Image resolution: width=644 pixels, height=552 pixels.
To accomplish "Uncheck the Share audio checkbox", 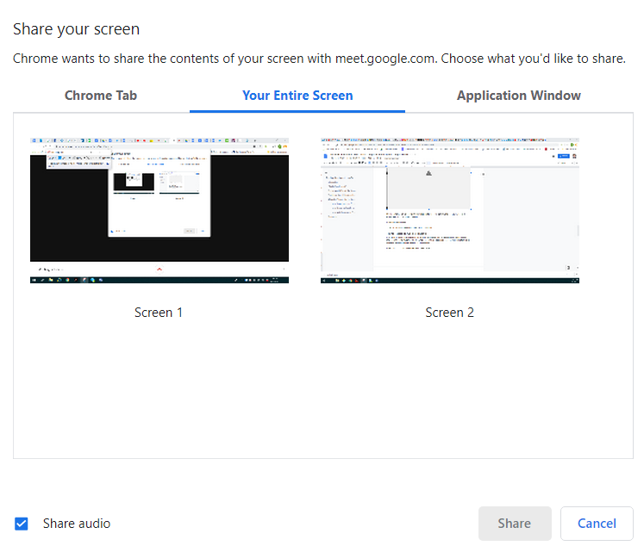I will 22,524.
